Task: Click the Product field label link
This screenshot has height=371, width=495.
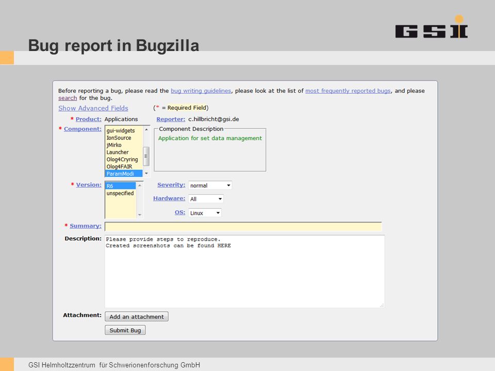Action: click(88, 119)
